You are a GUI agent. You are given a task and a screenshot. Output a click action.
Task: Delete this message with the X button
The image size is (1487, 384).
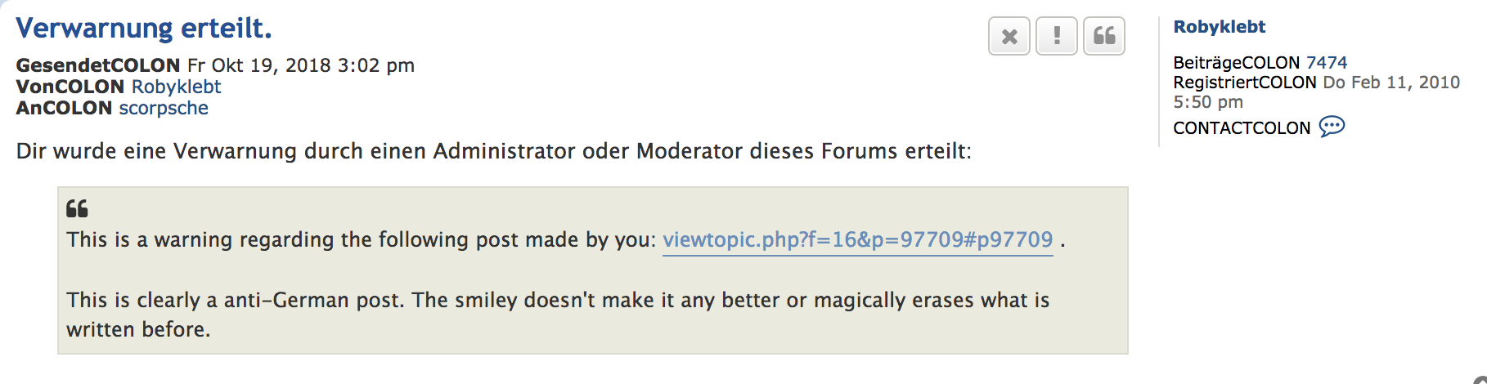coord(1009,37)
